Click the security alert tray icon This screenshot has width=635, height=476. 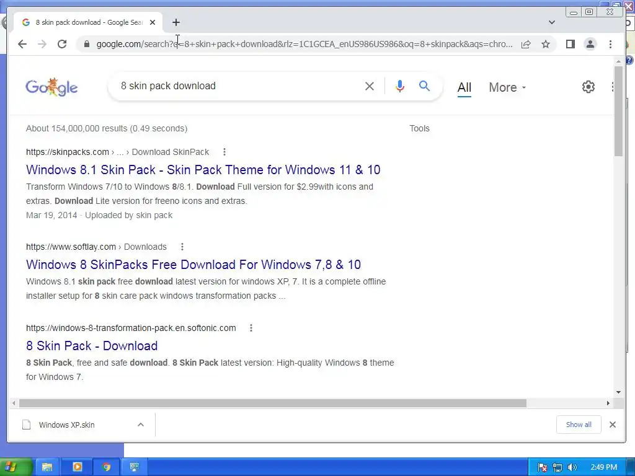[x=543, y=467]
